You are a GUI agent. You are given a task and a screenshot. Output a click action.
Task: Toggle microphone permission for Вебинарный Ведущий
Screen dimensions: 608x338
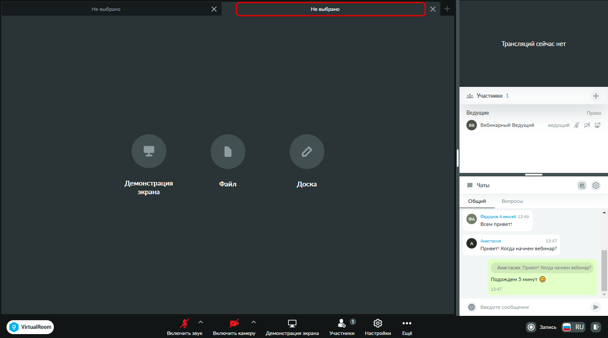(x=576, y=125)
